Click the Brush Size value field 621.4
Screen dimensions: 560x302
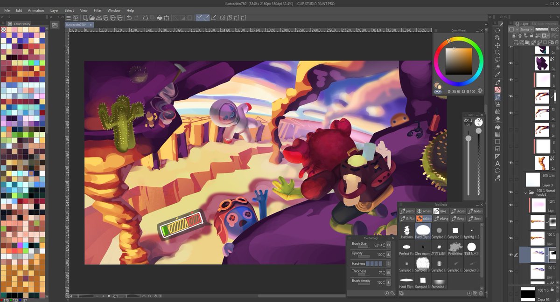coord(378,245)
